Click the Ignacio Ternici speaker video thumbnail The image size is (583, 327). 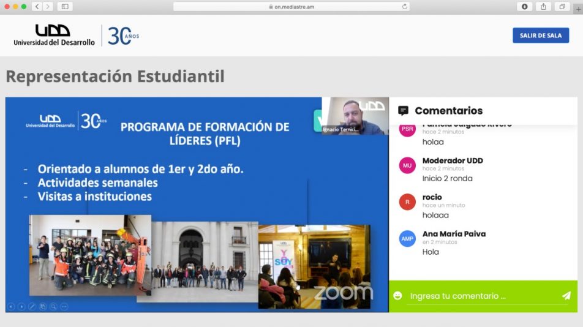pyautogui.click(x=355, y=116)
